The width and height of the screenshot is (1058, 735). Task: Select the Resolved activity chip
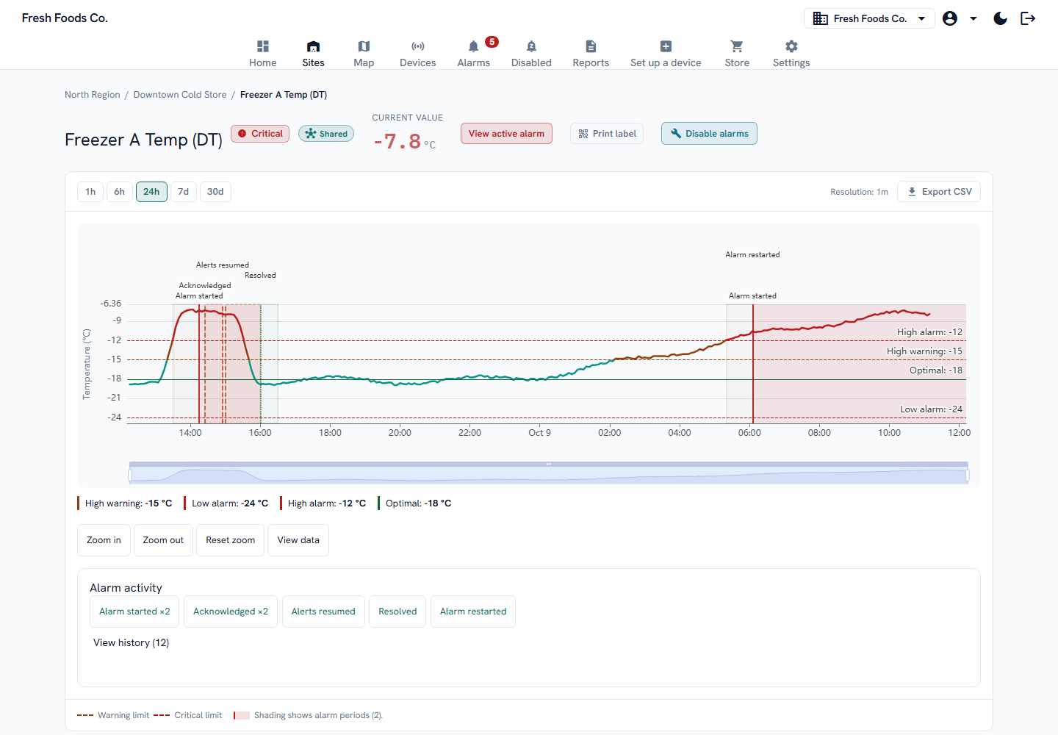pos(397,612)
